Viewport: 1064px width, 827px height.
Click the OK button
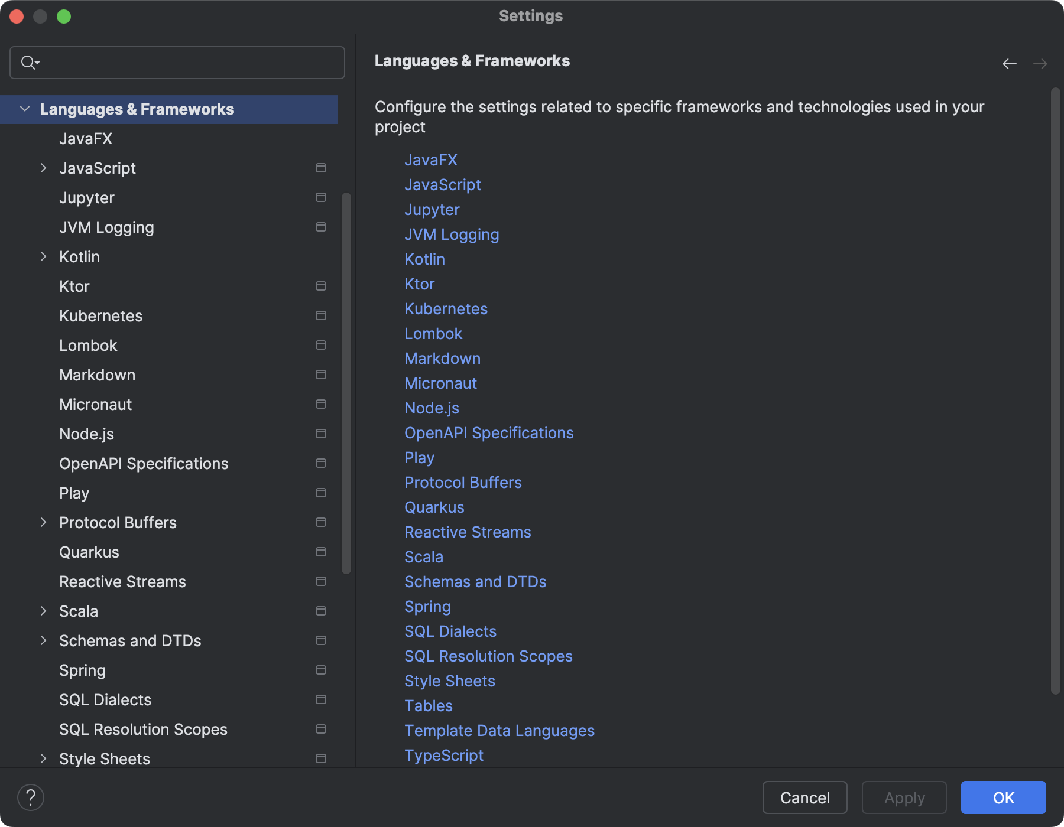click(1003, 797)
